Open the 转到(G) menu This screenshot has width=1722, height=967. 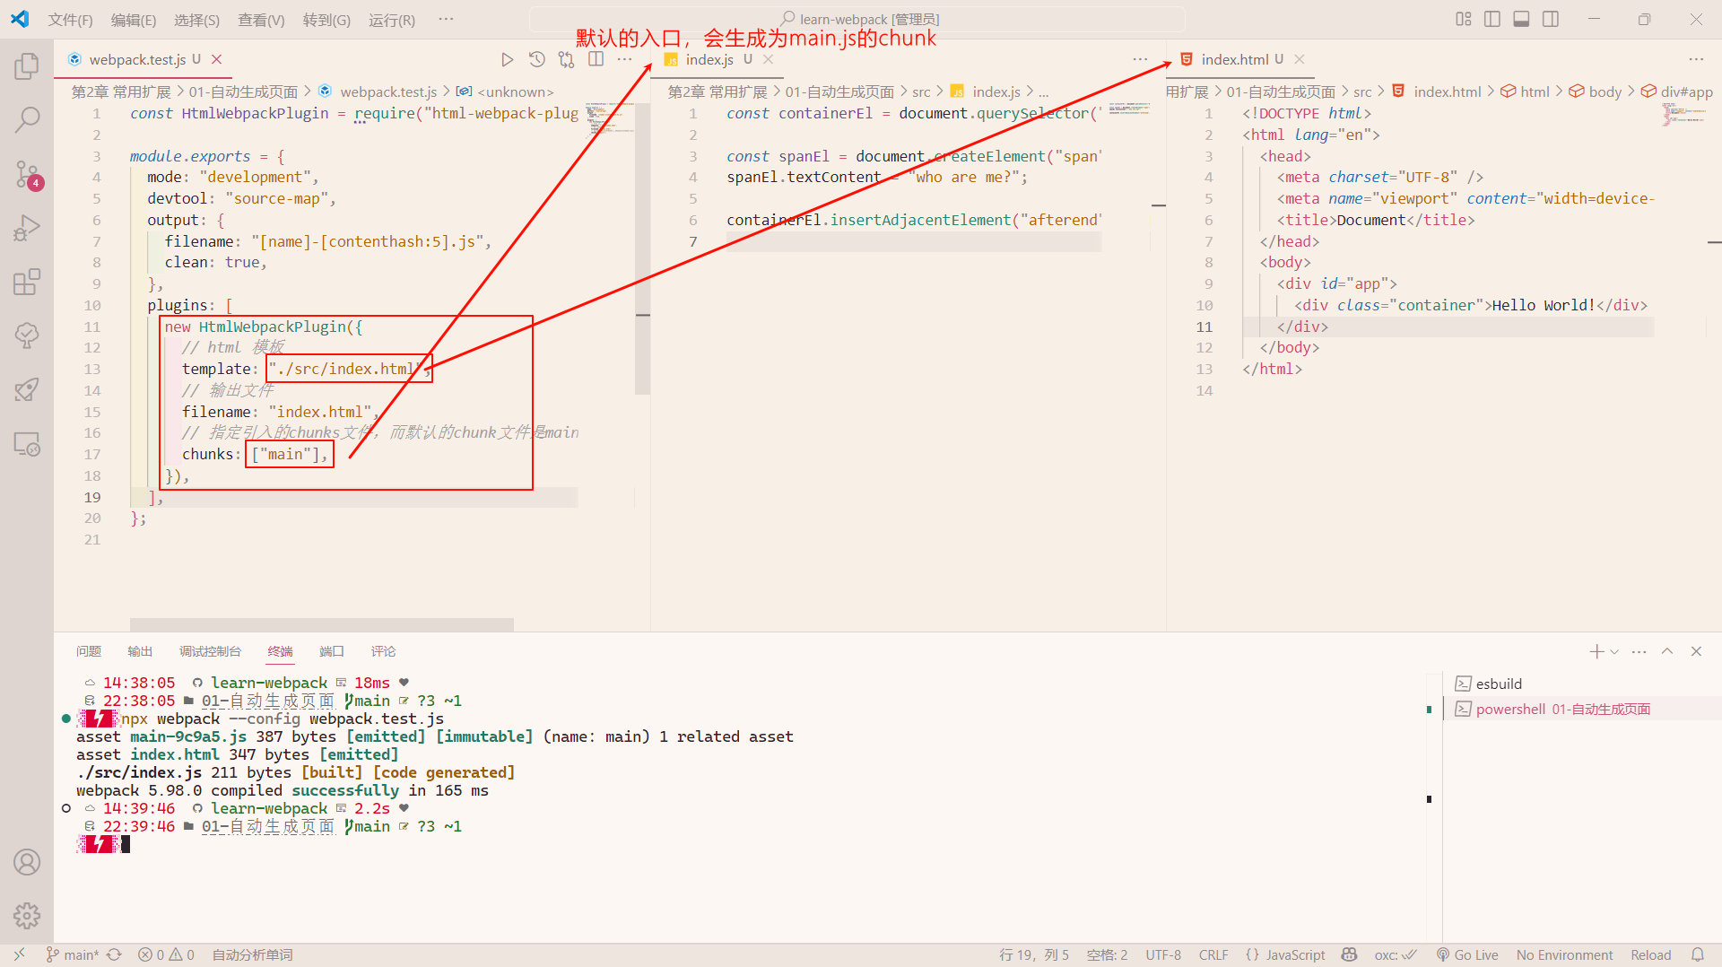[x=326, y=20]
